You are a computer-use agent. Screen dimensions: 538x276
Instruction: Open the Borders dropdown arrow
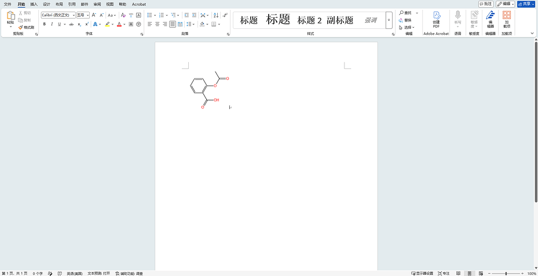point(219,24)
